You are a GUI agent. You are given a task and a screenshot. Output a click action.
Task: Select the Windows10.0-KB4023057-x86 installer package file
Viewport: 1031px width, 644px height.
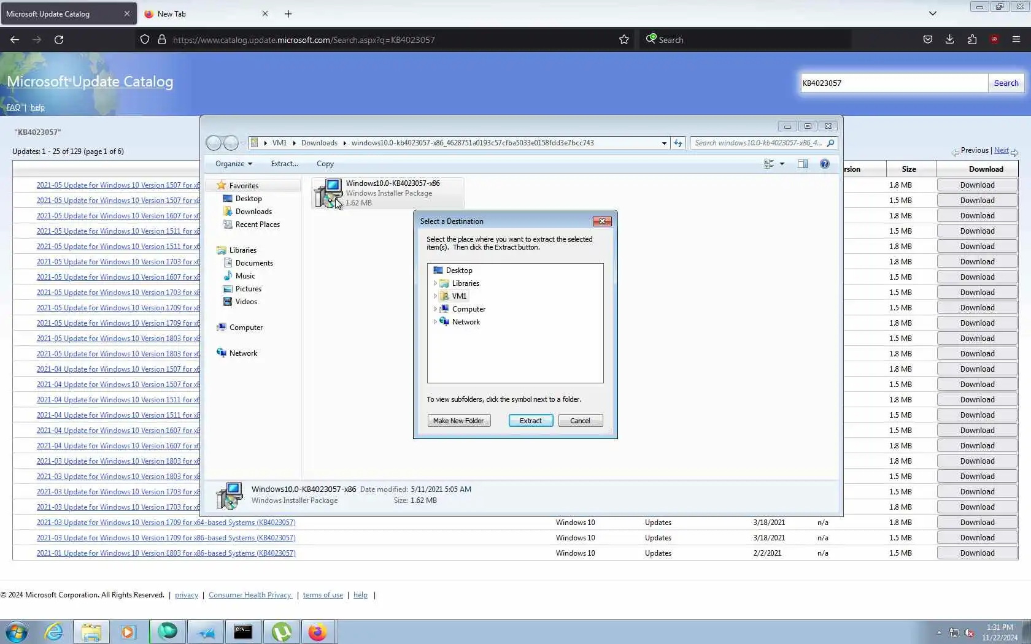pyautogui.click(x=388, y=193)
